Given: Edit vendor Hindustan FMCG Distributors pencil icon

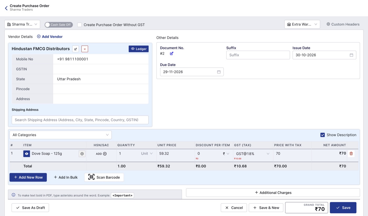Looking at the screenshot, I should 75,49.
